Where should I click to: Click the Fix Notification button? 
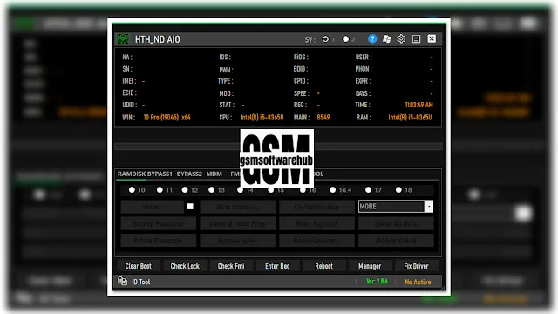tap(316, 207)
